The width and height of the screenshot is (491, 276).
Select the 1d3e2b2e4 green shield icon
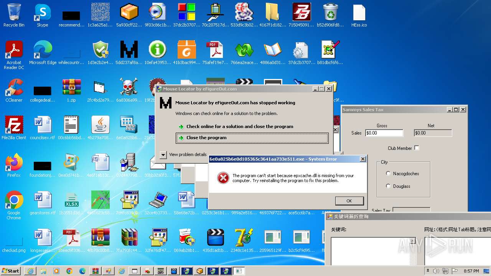tap(100, 53)
